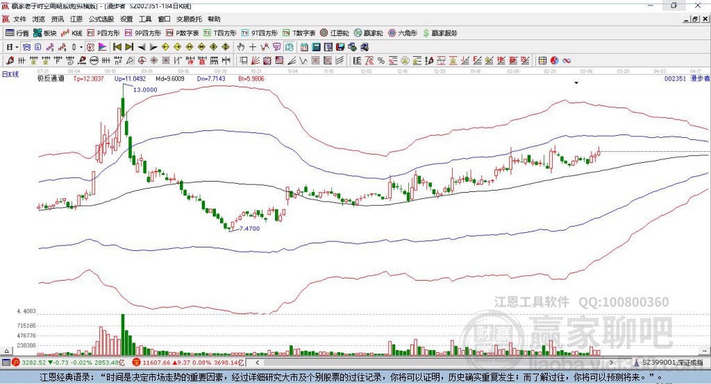Open the 公式选股 menu
Screen dimensions: 711x384
point(101,19)
